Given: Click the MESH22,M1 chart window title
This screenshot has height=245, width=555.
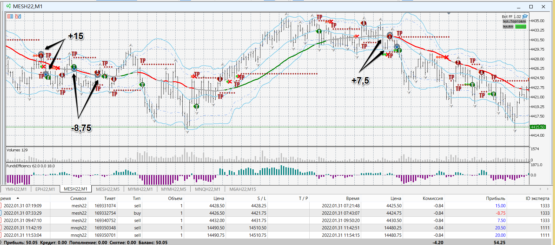Looking at the screenshot, I should (28, 6).
